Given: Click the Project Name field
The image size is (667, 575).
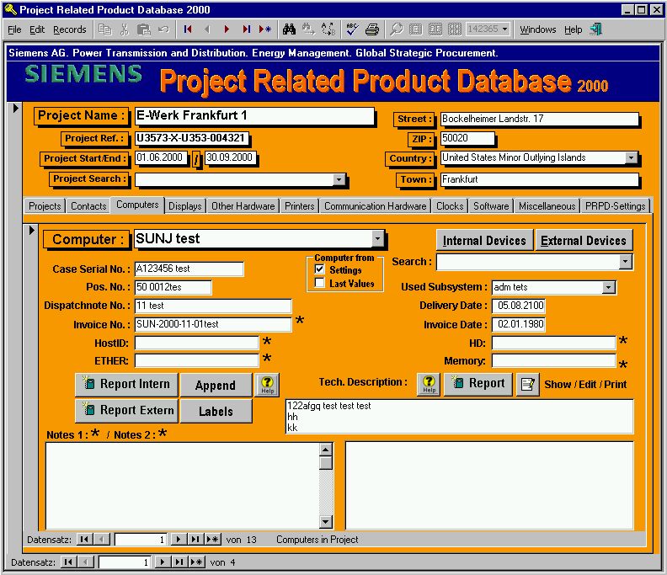Looking at the screenshot, I should tap(254, 115).
